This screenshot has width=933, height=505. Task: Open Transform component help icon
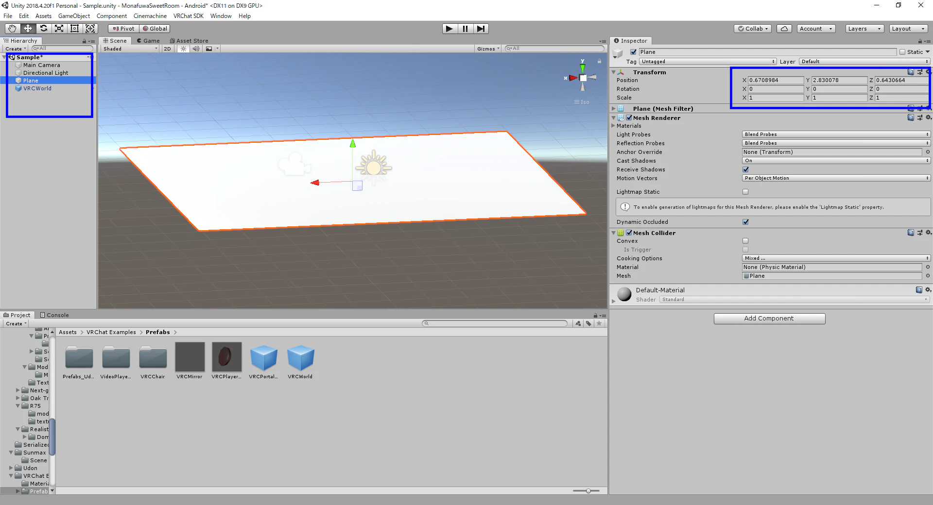pyautogui.click(x=911, y=72)
